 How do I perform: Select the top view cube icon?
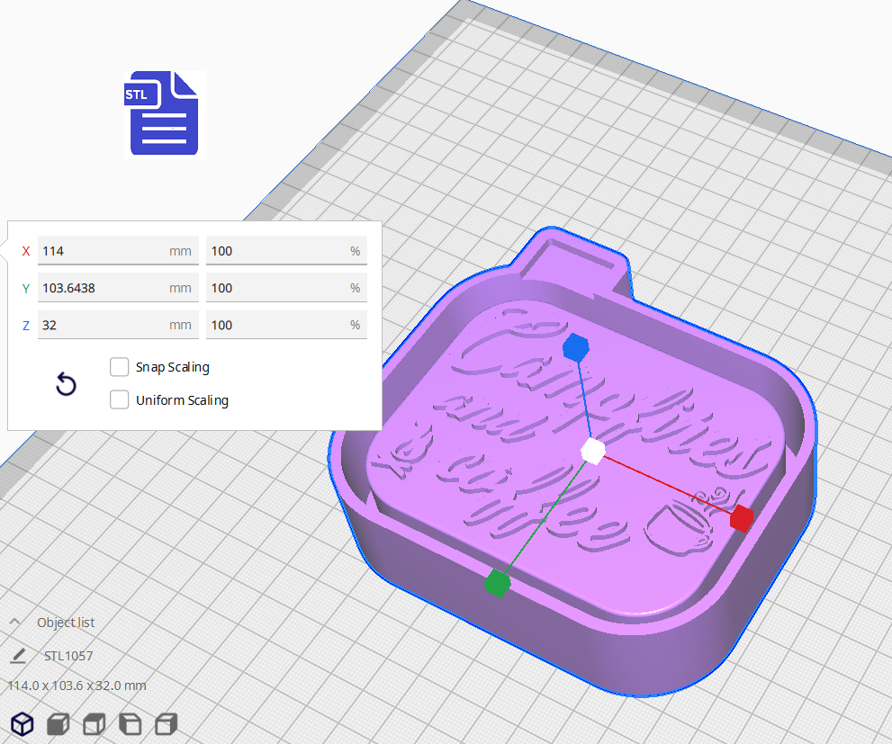(95, 723)
